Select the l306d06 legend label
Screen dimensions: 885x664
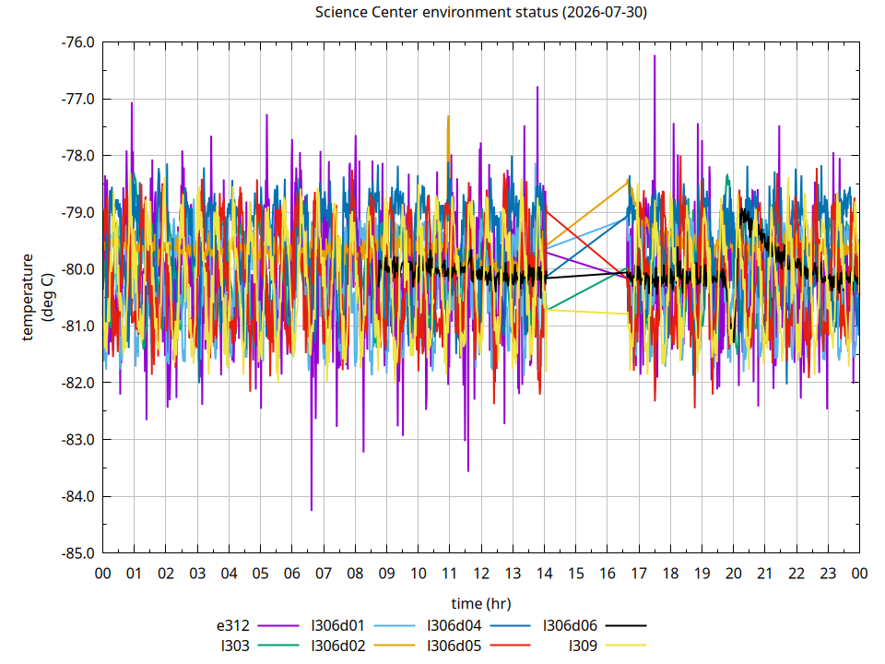[570, 625]
